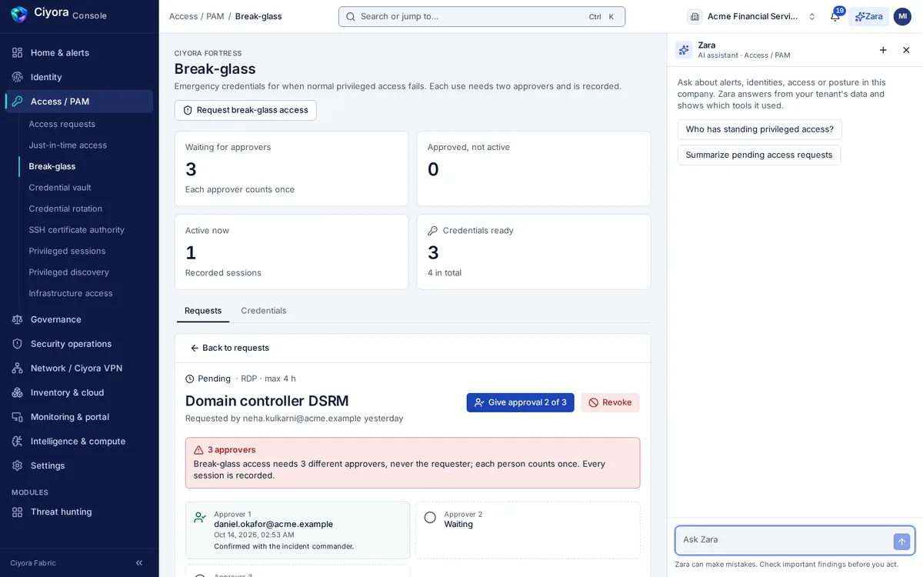Image resolution: width=923 pixels, height=577 pixels.
Task: Open Threat hunting module
Action: [x=79, y=512]
